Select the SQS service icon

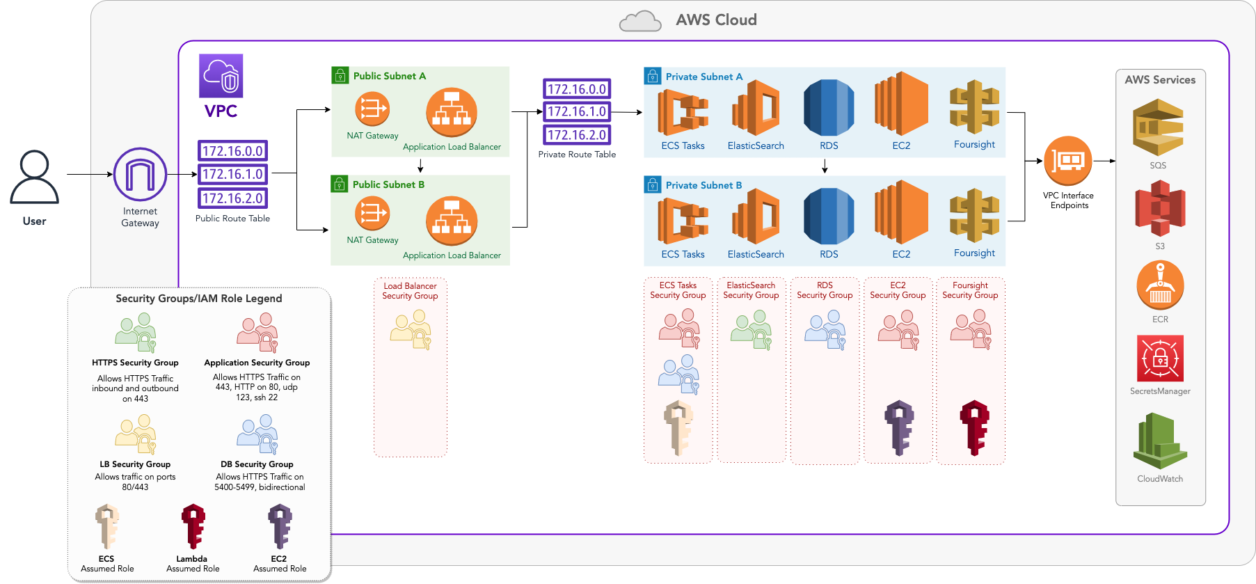[x=1158, y=127]
